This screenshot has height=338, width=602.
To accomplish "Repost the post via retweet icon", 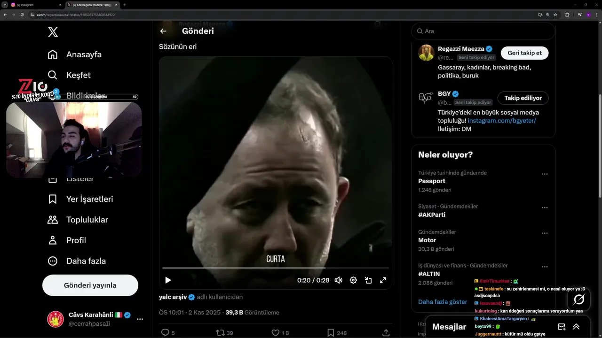I will [220, 332].
